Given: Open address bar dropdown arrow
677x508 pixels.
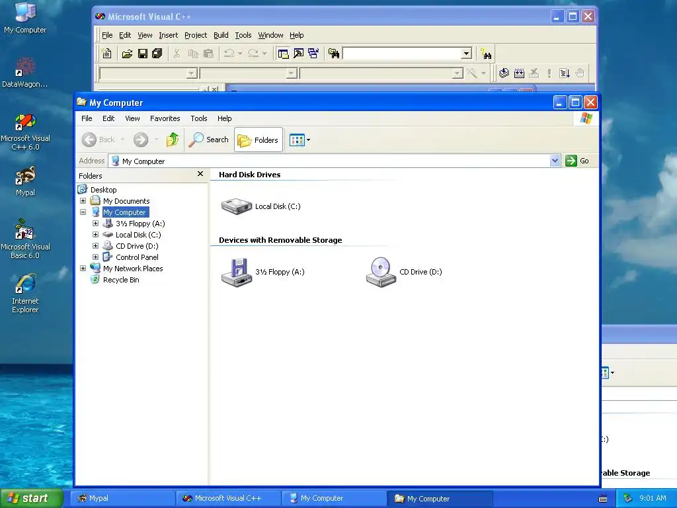Looking at the screenshot, I should pyautogui.click(x=555, y=161).
